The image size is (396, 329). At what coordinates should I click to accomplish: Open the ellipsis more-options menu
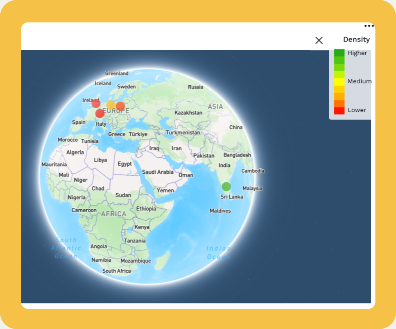click(x=368, y=25)
